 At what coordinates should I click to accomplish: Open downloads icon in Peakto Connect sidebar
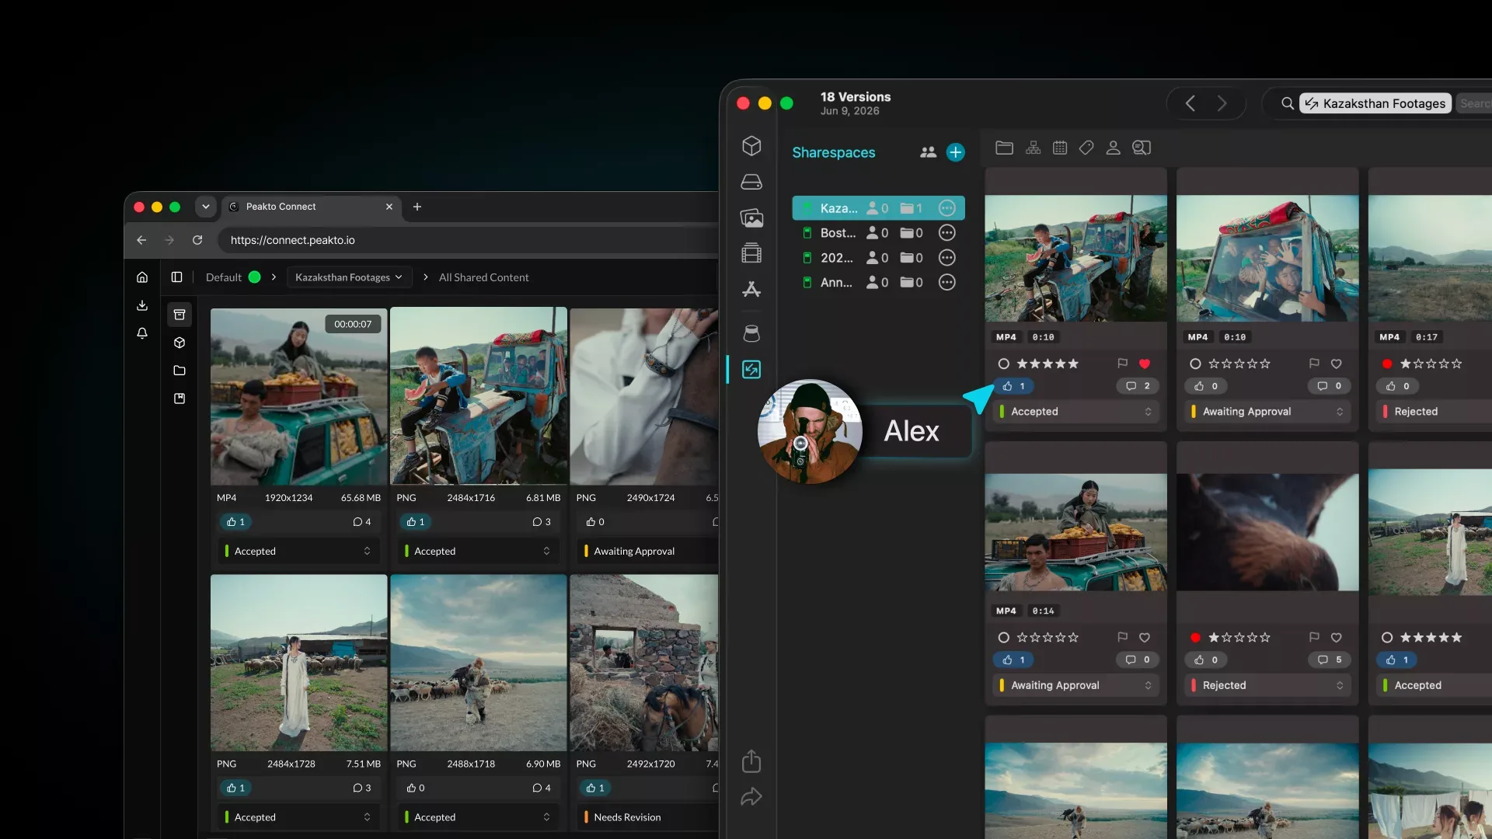(142, 305)
